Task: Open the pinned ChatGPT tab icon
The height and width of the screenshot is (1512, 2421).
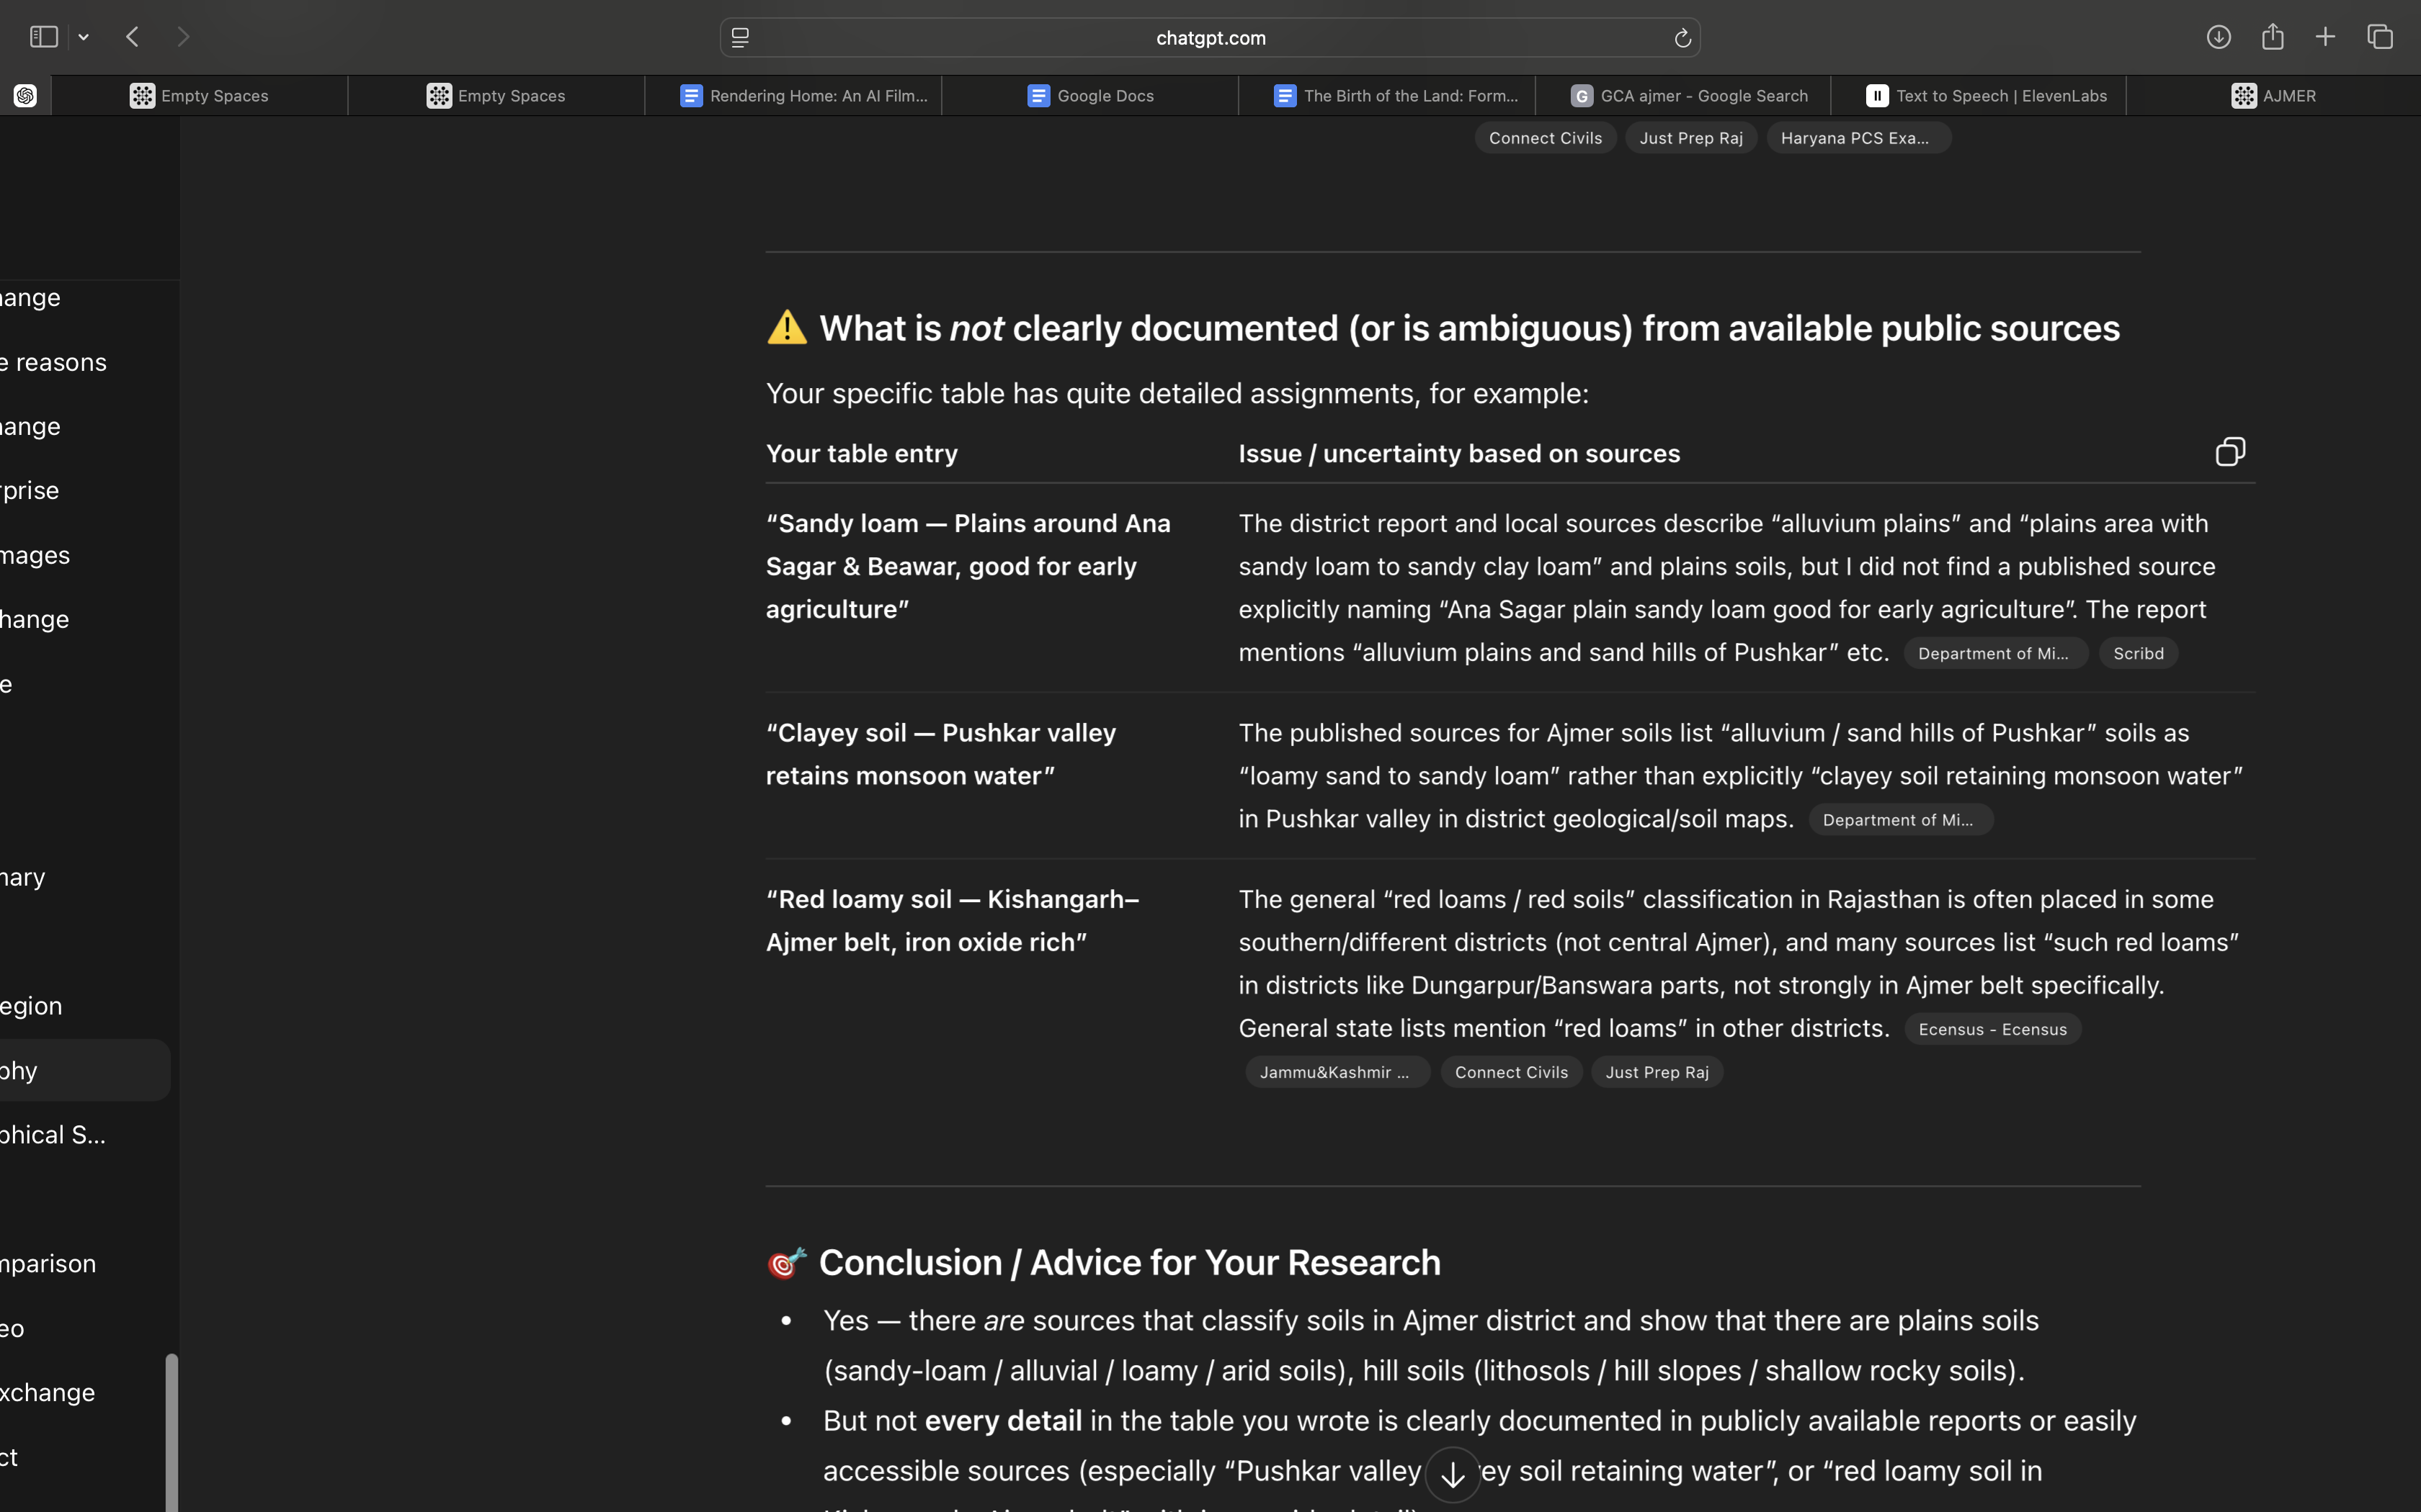Action: click(x=26, y=96)
